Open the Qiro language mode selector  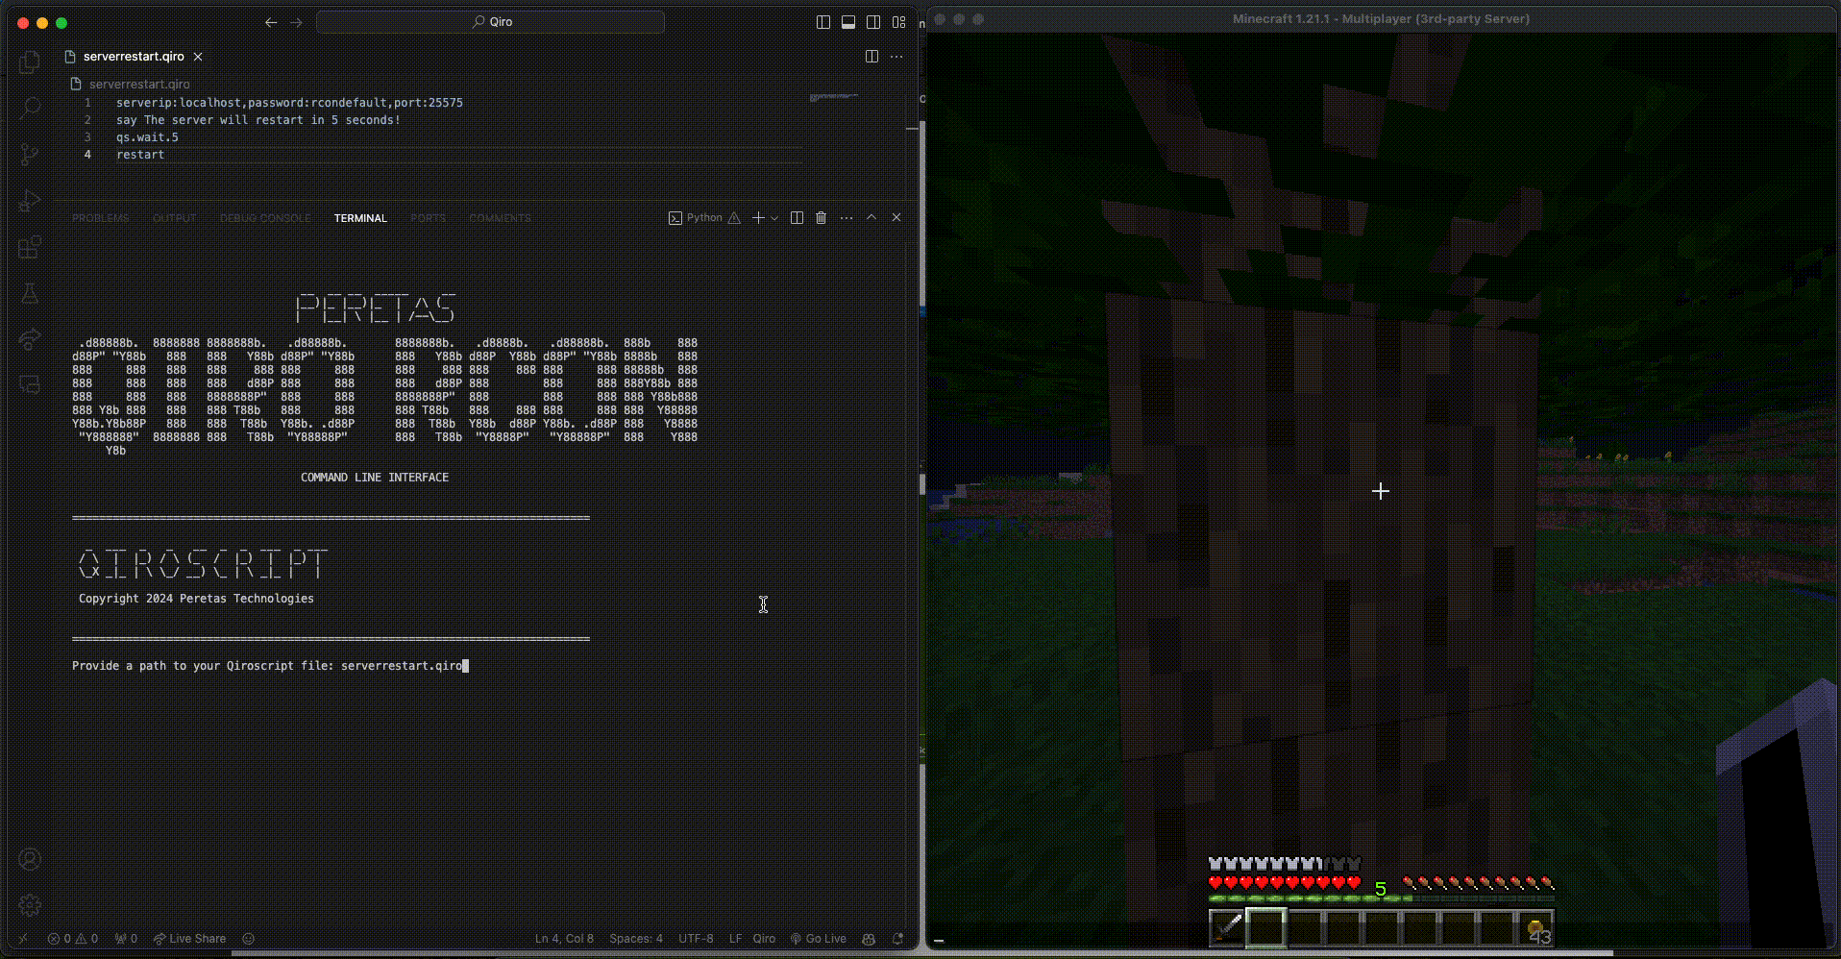[x=764, y=939]
